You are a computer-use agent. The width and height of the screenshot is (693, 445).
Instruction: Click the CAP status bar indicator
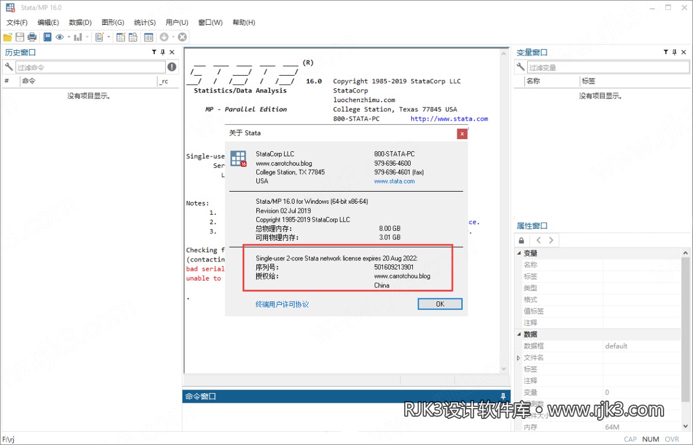pos(630,439)
